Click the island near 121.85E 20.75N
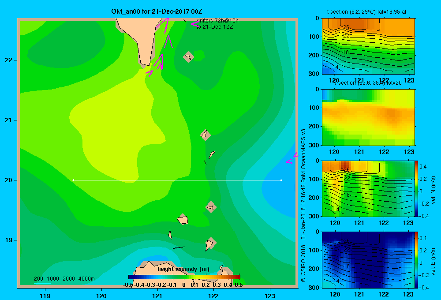The image size is (441, 300). click(206, 135)
